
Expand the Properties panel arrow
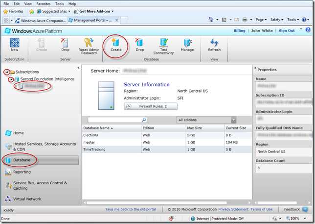(255, 68)
